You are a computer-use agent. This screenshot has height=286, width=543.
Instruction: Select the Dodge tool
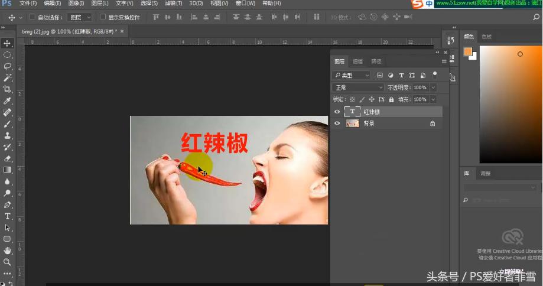7,193
